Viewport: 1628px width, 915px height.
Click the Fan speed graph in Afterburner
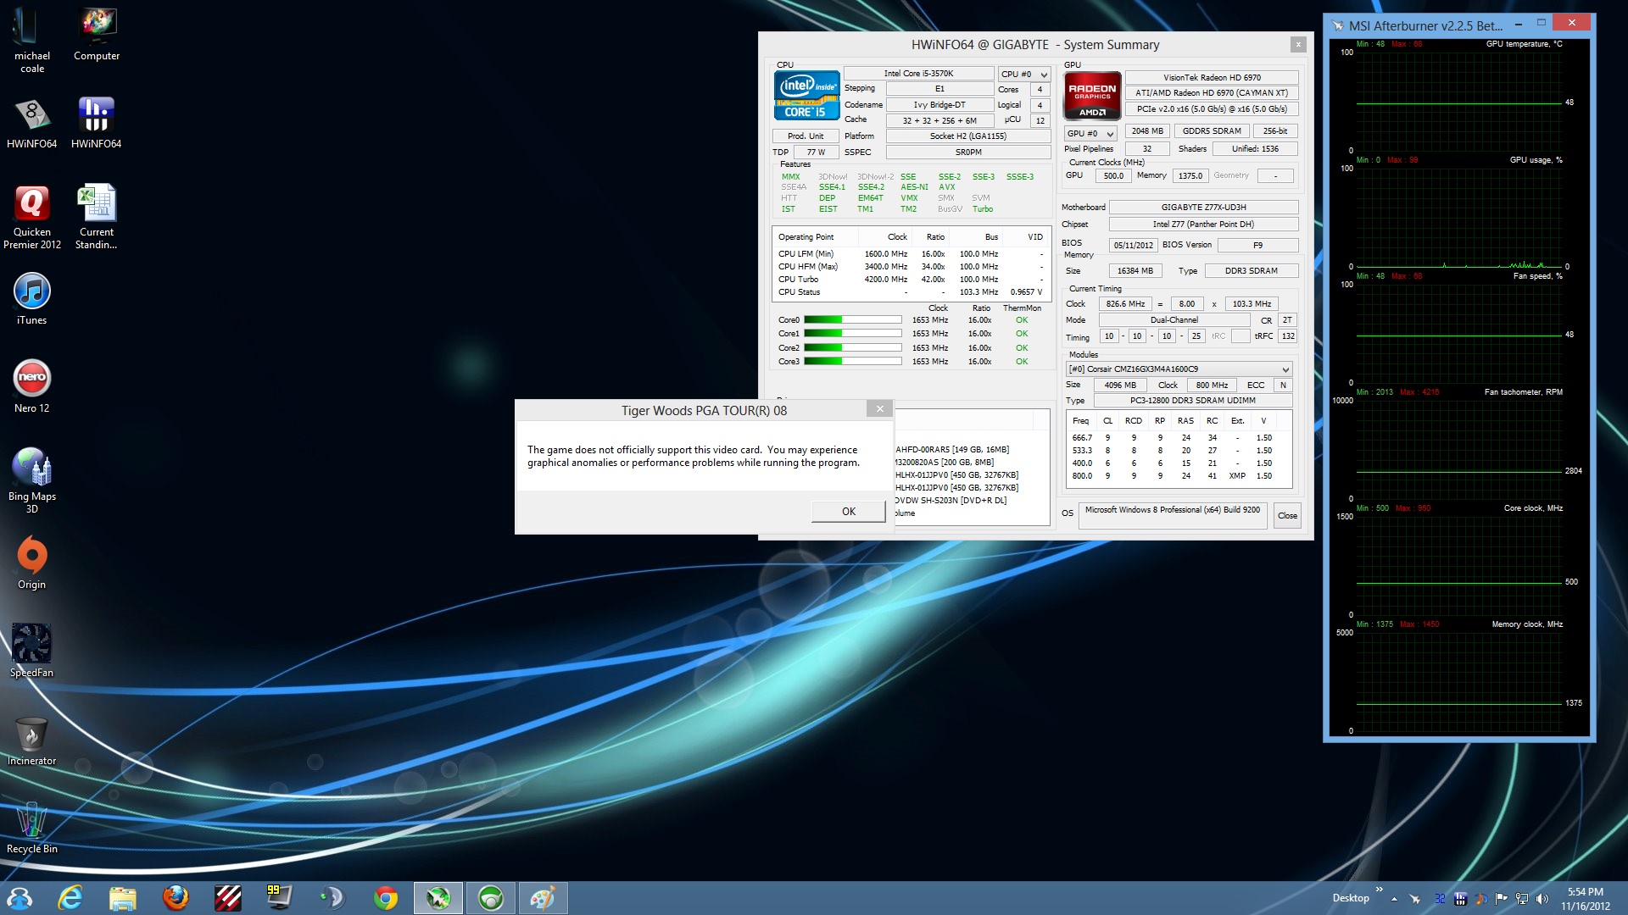pyautogui.click(x=1459, y=333)
